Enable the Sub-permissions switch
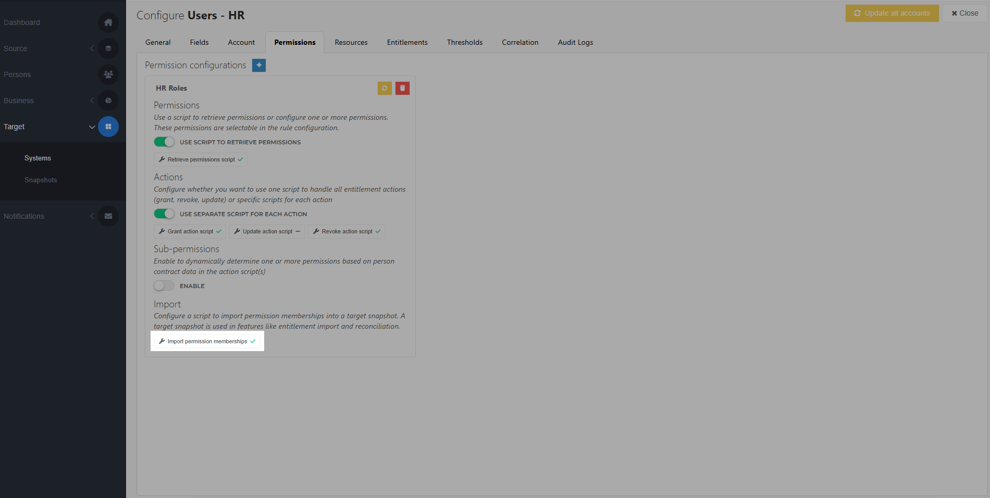This screenshot has width=990, height=498. pyautogui.click(x=164, y=285)
